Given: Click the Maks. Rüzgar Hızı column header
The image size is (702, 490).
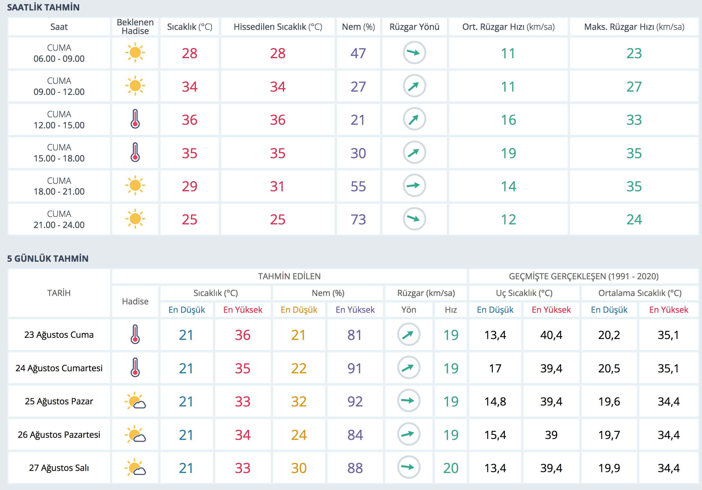Looking at the screenshot, I should (x=634, y=27).
